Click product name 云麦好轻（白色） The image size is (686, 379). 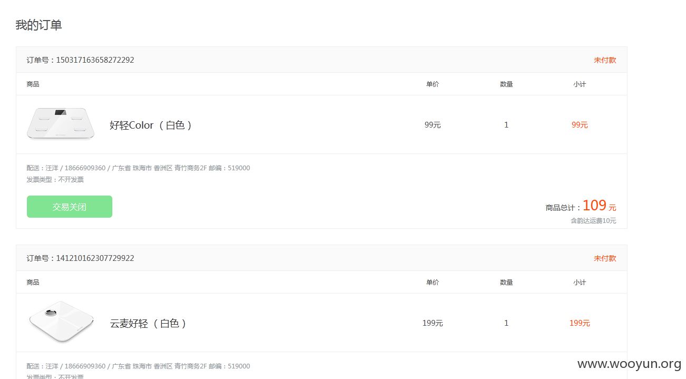[148, 323]
